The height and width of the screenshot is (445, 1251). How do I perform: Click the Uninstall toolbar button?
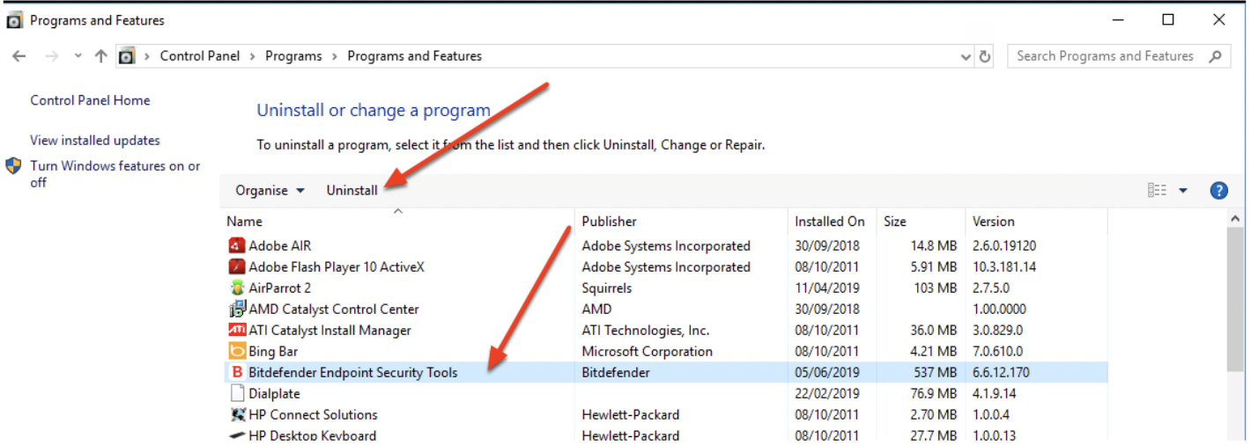[x=352, y=191]
